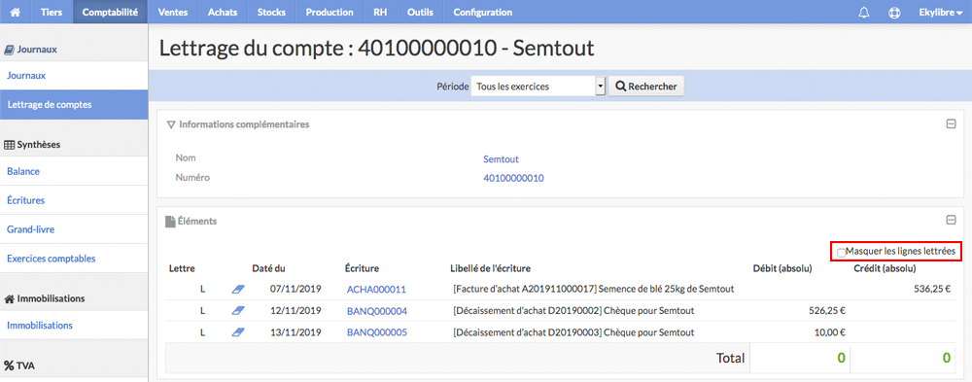The image size is (972, 382).
Task: Open the Balance synthesis
Action: point(74,171)
